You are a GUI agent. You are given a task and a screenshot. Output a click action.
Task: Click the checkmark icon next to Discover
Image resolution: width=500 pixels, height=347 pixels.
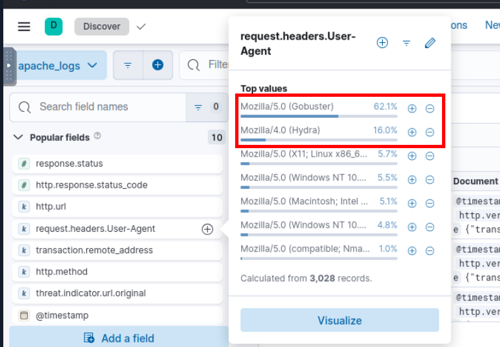click(x=141, y=26)
